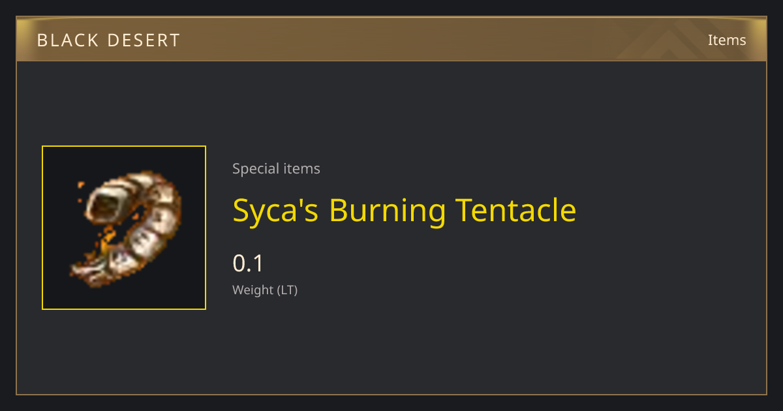Click the word Tentacle in the item name

(516, 210)
